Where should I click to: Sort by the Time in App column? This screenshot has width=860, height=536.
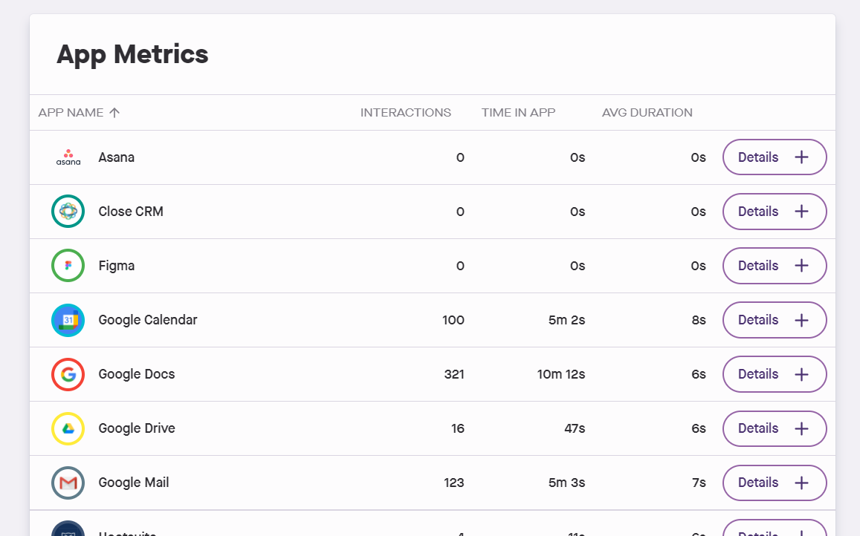click(518, 113)
